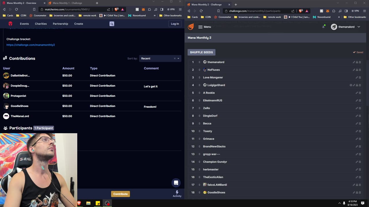This screenshot has height=207, width=369.
Task: Open the challonge.com/manamonthly2 bracket link
Action: tap(31, 45)
